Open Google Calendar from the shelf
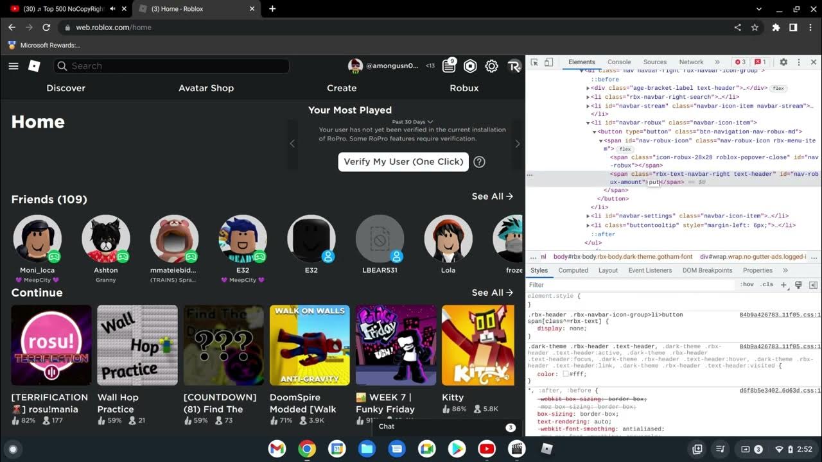822x462 pixels. pos(337,449)
